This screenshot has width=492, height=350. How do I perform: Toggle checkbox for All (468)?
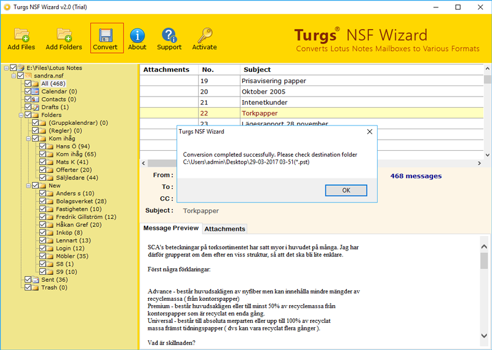pos(28,83)
